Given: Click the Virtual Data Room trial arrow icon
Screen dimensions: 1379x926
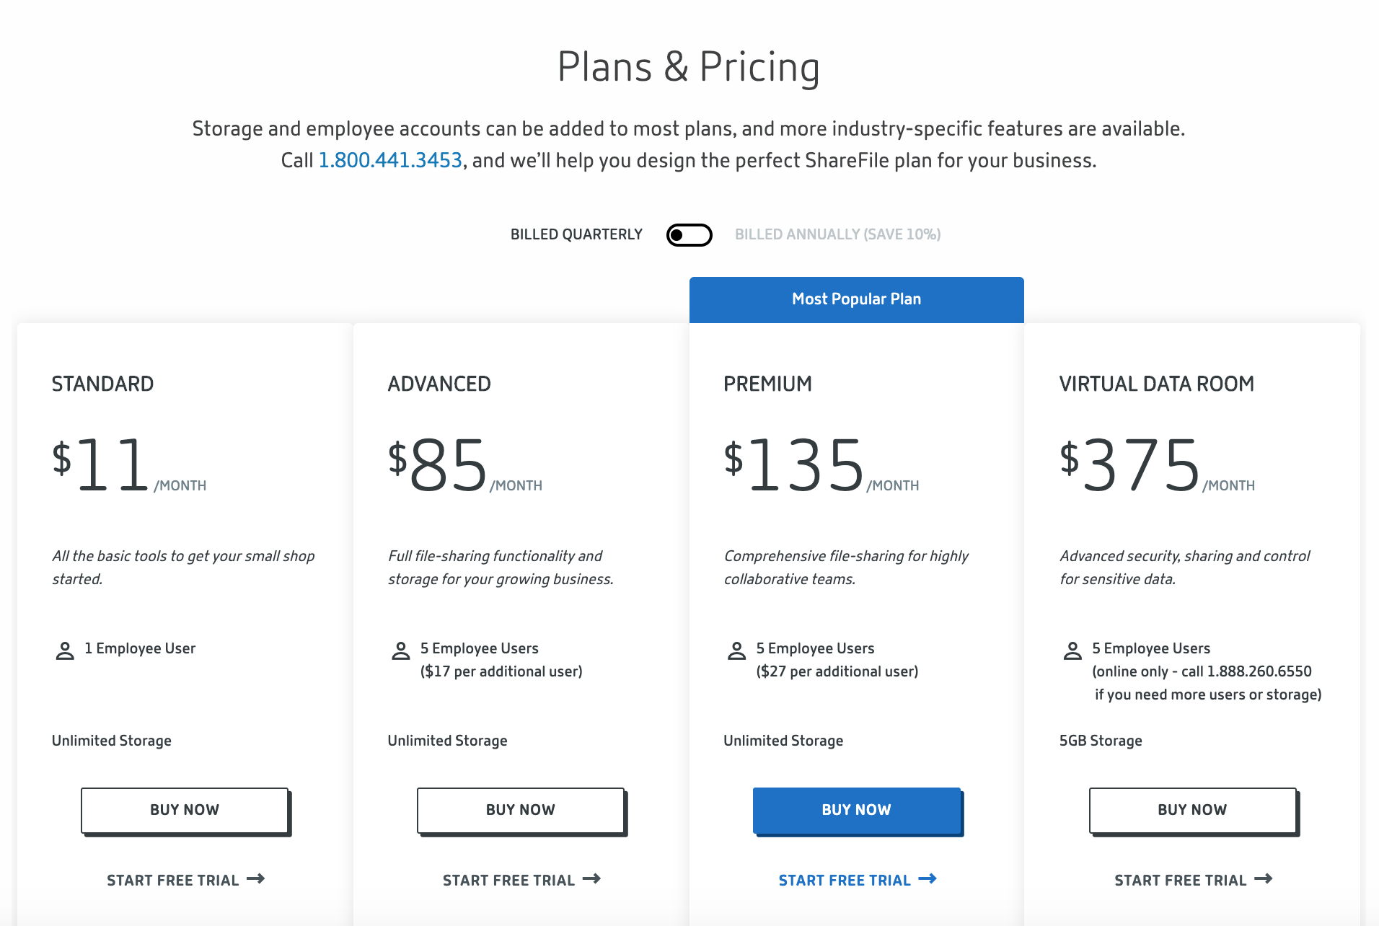Looking at the screenshot, I should (1264, 879).
